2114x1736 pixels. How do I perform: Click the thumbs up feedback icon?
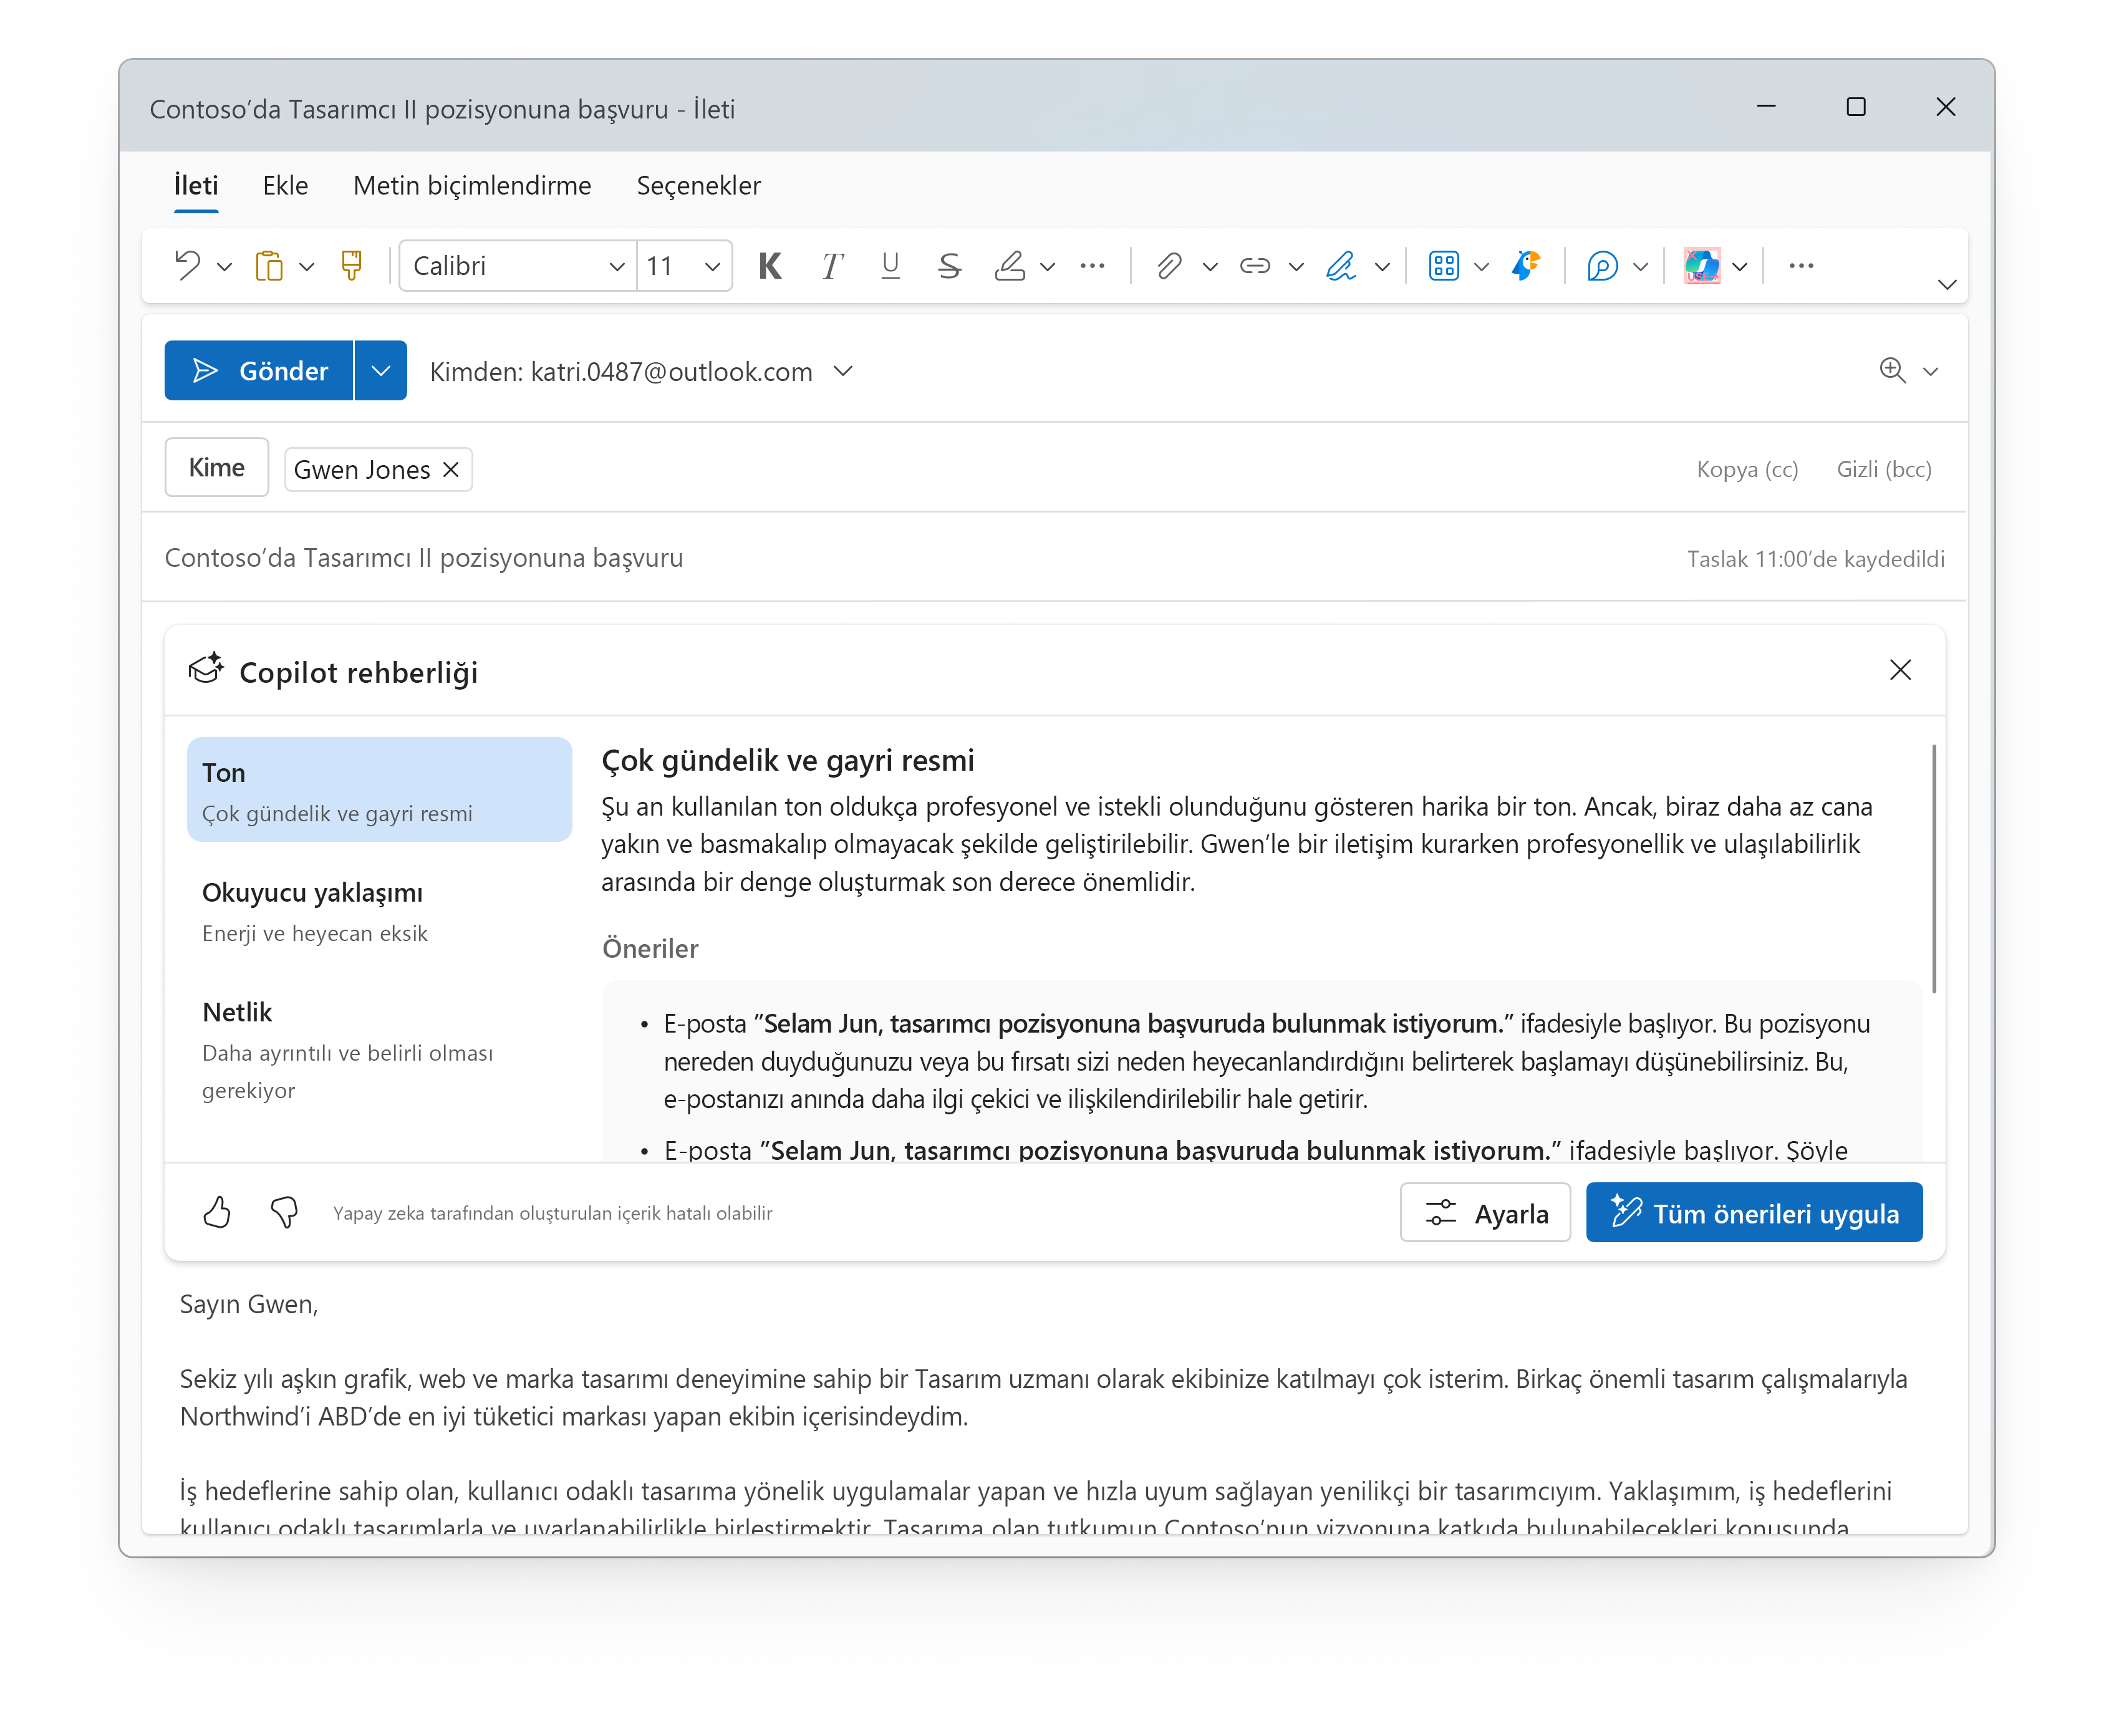pyautogui.click(x=217, y=1213)
